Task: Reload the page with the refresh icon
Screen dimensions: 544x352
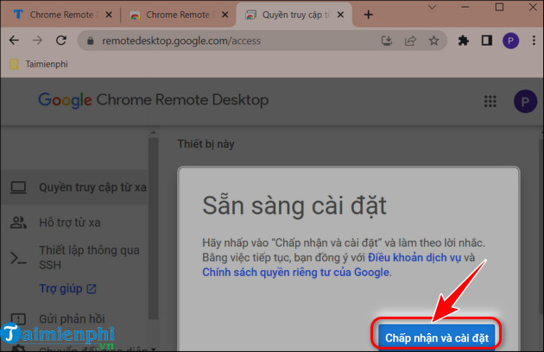Action: click(x=61, y=41)
